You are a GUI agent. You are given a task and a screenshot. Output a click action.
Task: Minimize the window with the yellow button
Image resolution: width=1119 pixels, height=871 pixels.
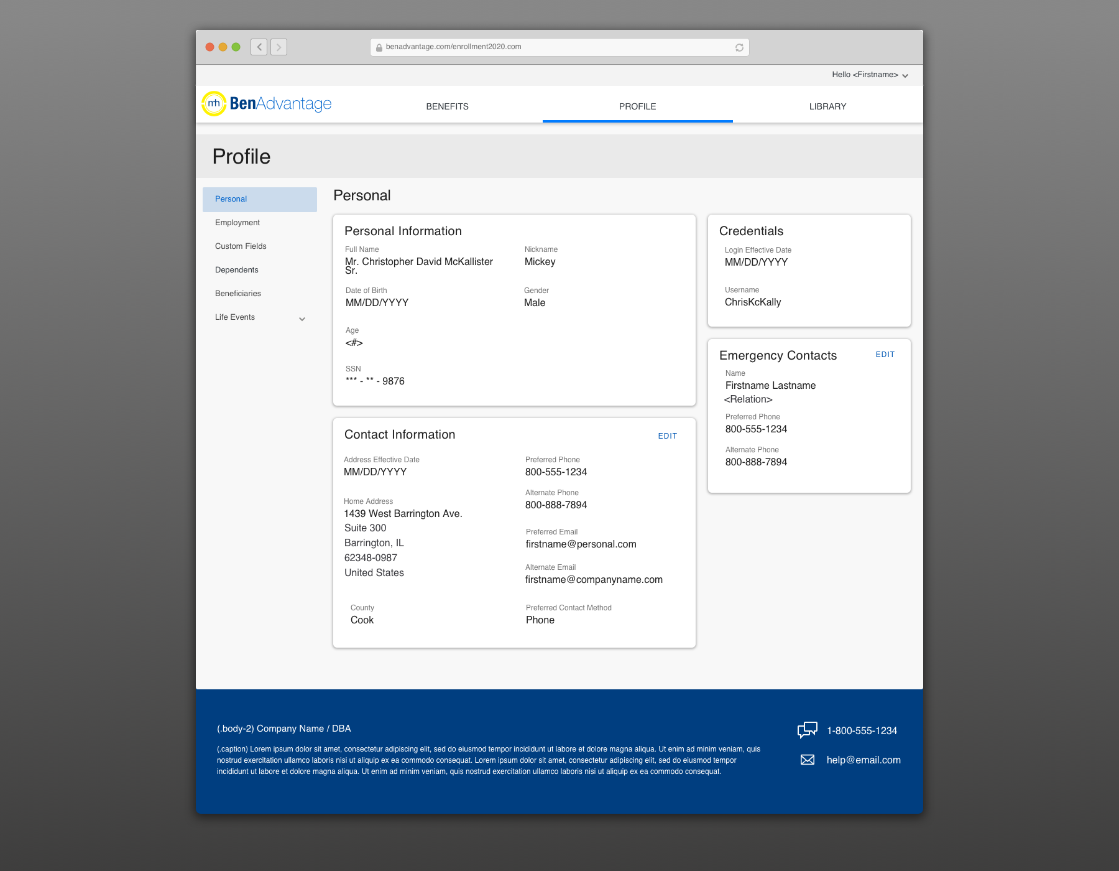click(223, 47)
